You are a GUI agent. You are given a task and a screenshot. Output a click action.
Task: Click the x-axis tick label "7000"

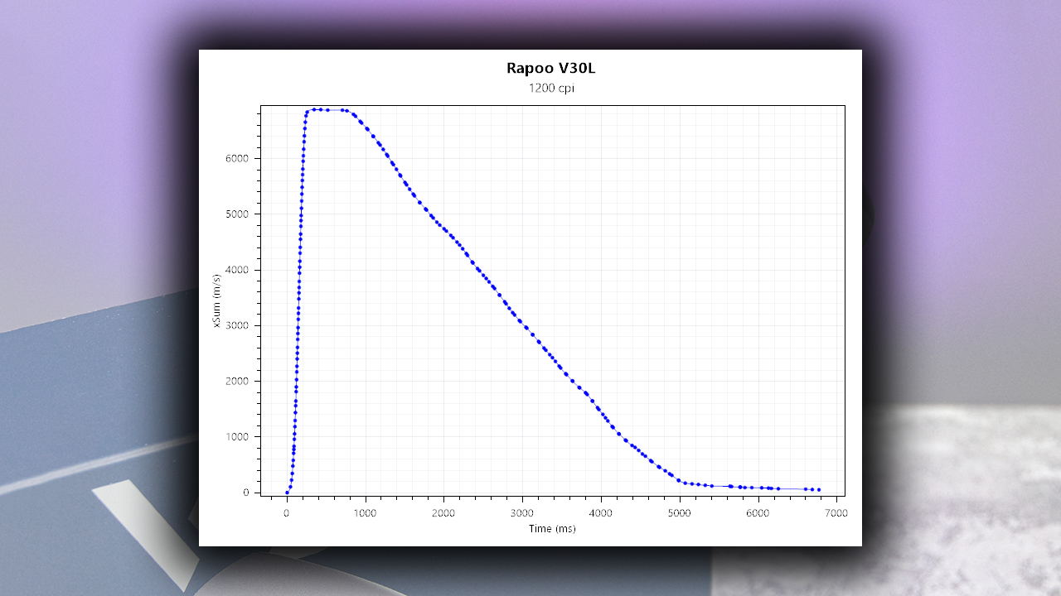click(836, 512)
